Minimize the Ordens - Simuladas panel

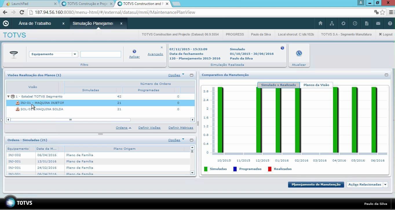(191, 140)
